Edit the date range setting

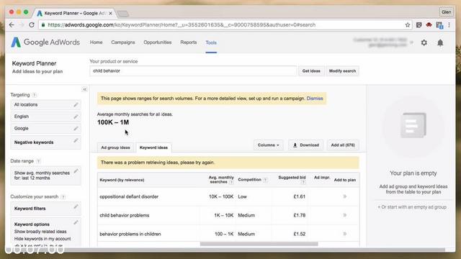pos(76,171)
